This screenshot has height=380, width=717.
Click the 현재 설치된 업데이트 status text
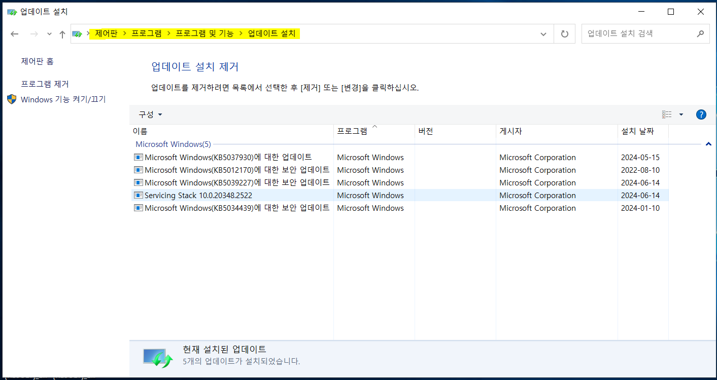[224, 349]
